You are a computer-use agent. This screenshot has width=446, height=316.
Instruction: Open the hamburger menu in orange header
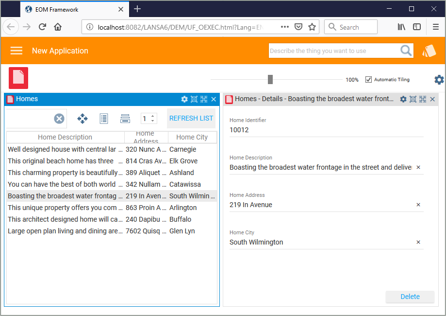coord(17,51)
